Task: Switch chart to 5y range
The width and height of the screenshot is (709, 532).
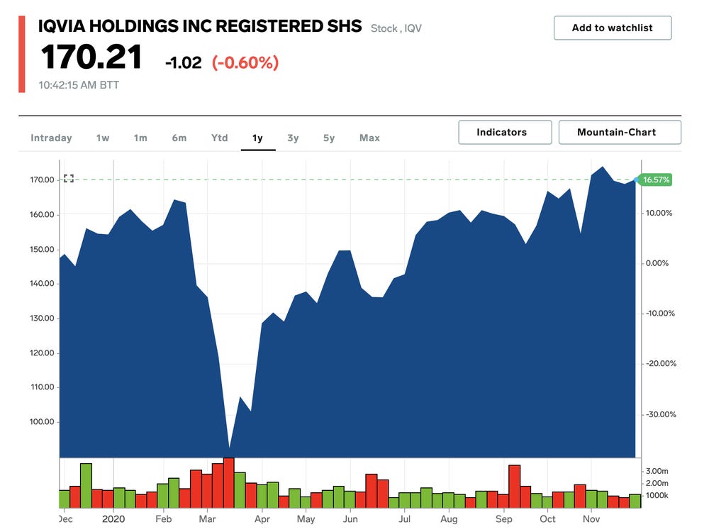Action: coord(329,138)
